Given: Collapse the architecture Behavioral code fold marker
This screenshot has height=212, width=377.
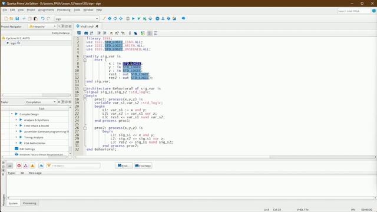Looking at the screenshot, I should coord(85,89).
